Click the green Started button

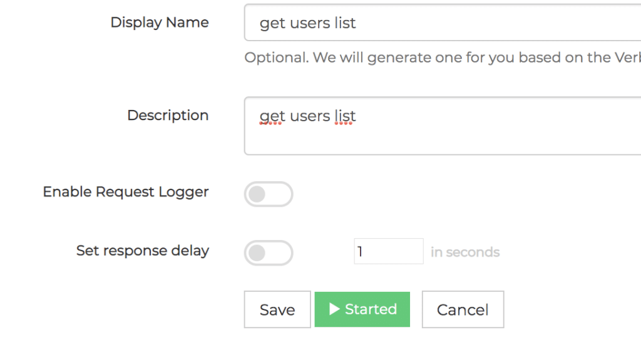[x=362, y=309]
